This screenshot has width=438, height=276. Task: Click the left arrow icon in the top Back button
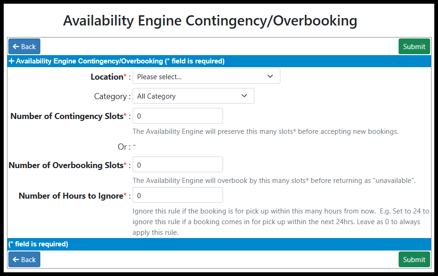[16, 46]
